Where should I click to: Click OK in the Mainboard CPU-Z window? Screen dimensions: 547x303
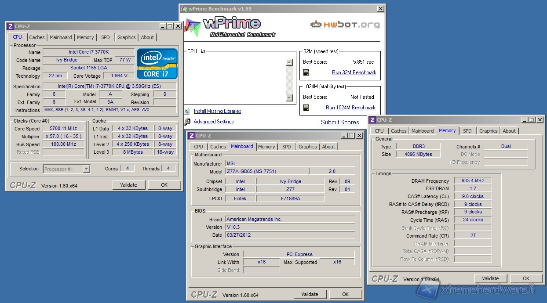pos(345,294)
